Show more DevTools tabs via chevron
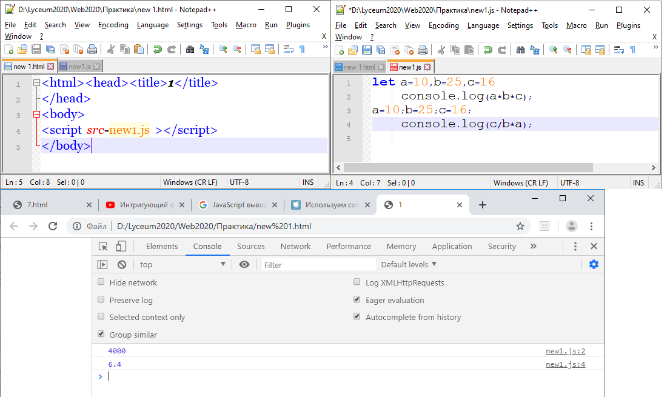The height and width of the screenshot is (397, 670). click(x=533, y=246)
